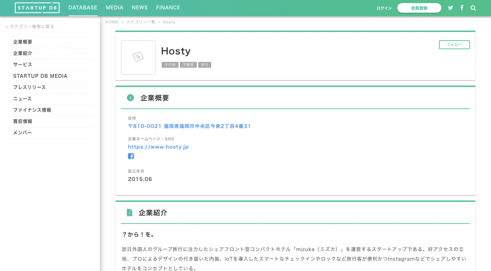Select 企業紹介 in the sidebar
The image size is (491, 271).
50,53
